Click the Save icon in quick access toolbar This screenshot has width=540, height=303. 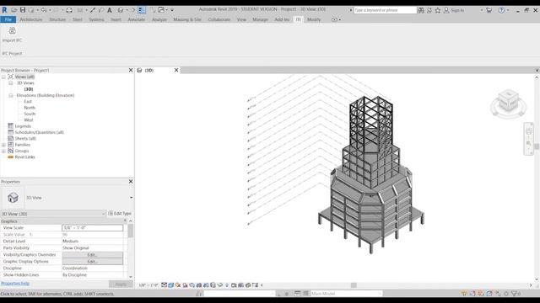23,10
